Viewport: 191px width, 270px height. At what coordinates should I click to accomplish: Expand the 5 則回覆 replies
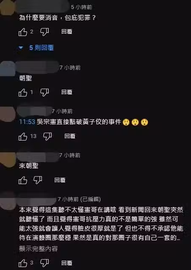[36, 48]
